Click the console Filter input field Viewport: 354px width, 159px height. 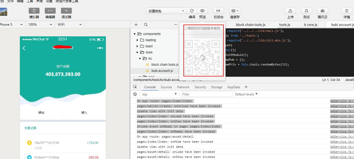click(x=207, y=94)
